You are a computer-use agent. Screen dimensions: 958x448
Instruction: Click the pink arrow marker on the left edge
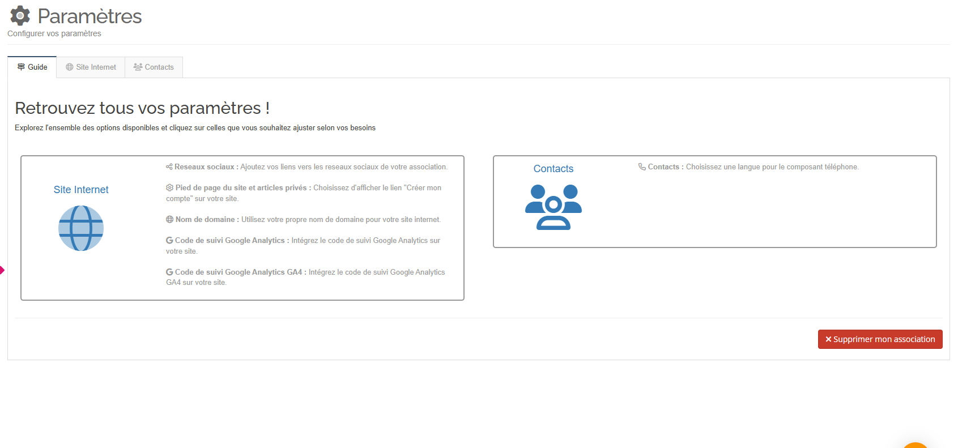(2, 270)
